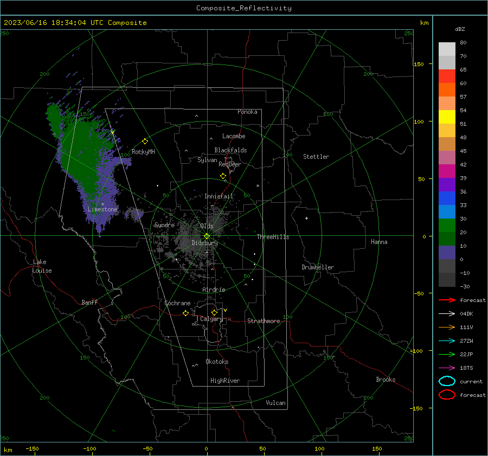Click the Sylvan label

point(207,160)
